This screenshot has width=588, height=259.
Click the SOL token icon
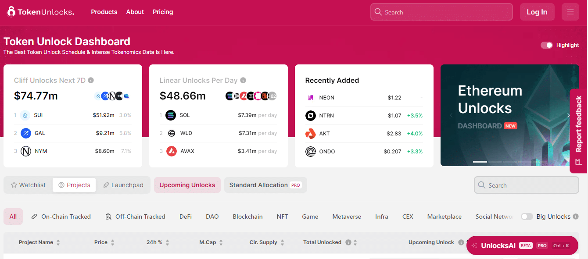pos(171,115)
